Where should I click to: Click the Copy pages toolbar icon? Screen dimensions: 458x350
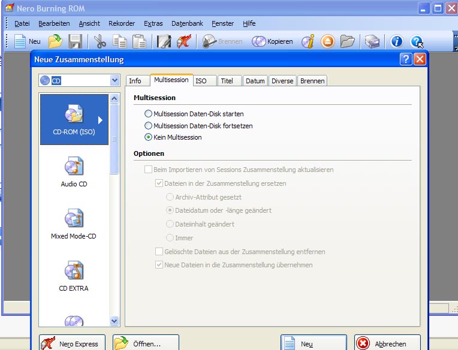(119, 41)
